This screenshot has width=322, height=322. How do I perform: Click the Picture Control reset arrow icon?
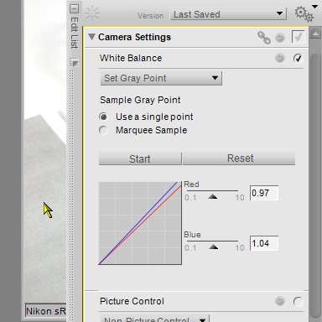[x=280, y=301]
